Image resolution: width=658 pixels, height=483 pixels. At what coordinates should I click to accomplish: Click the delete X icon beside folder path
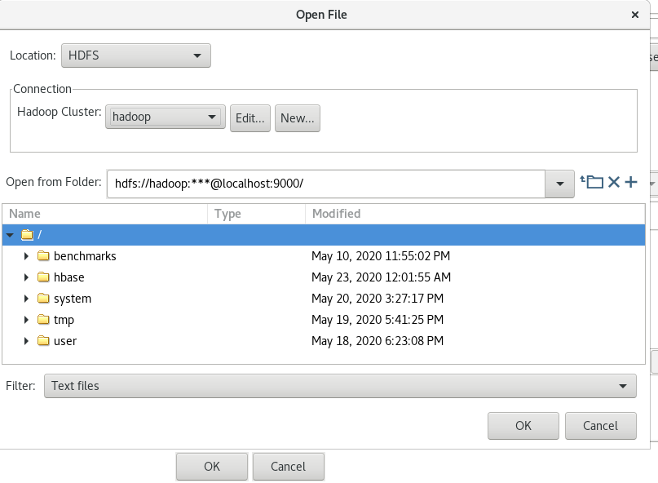614,182
